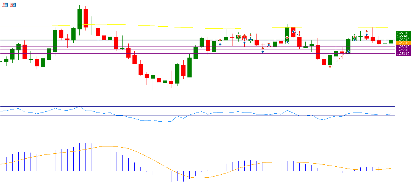Select the tallest green candle at the chart peak
Image resolution: width=413 pixels, height=193 pixels.
tap(79, 19)
